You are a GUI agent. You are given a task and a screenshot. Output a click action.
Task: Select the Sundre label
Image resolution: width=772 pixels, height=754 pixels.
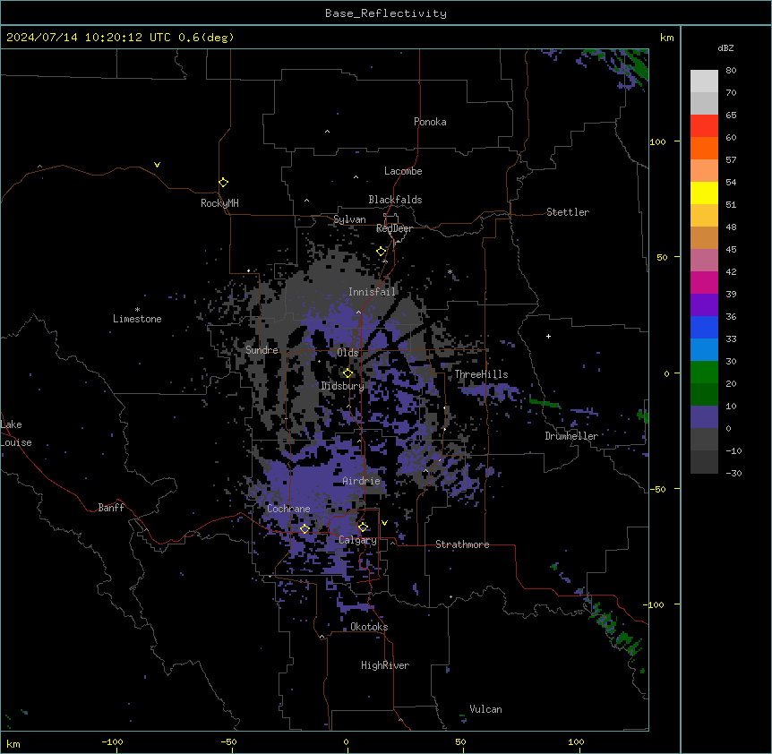(x=262, y=350)
